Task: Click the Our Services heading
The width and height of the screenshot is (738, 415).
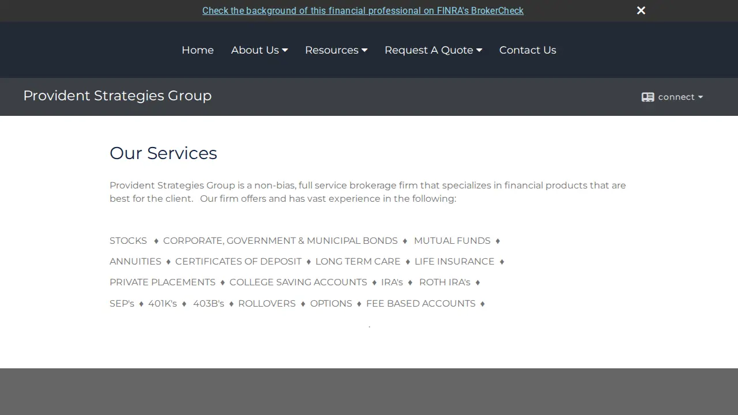Action: point(163,153)
